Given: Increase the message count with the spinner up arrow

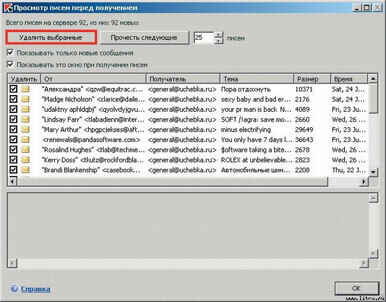Looking at the screenshot, I should point(219,35).
